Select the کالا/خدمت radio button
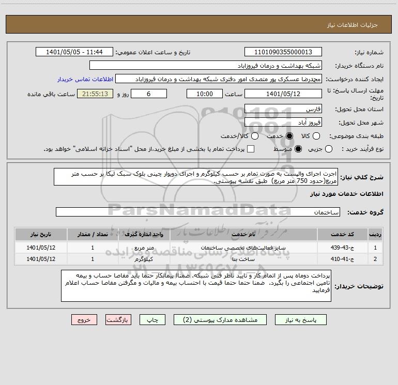The height and width of the screenshot is (385, 398). pos(255,136)
